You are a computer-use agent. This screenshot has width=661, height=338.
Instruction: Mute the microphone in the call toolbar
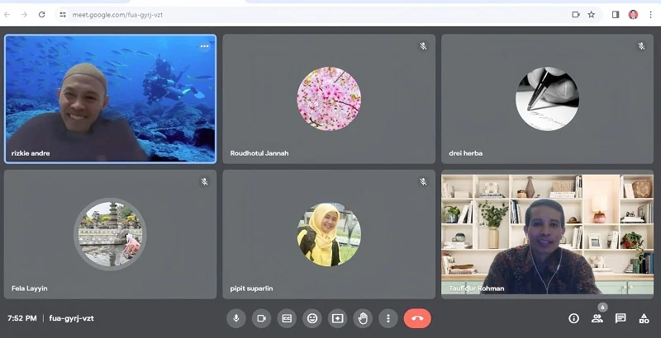click(x=236, y=318)
